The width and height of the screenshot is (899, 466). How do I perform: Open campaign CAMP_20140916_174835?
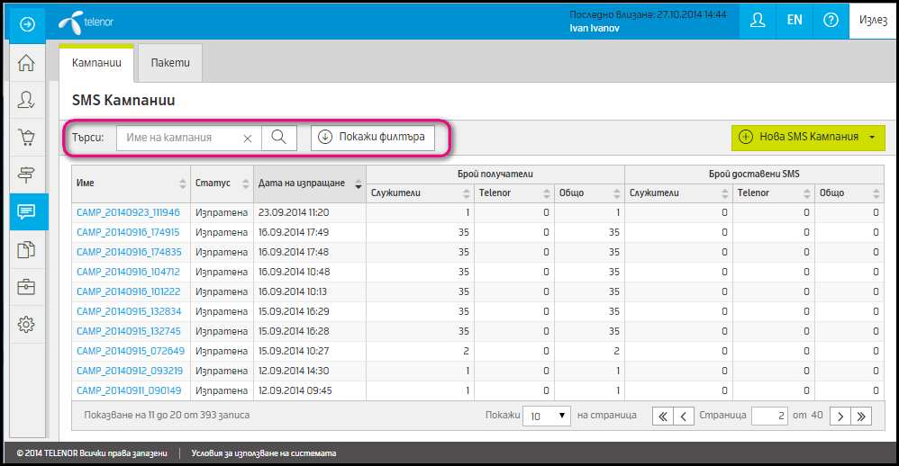click(x=129, y=252)
